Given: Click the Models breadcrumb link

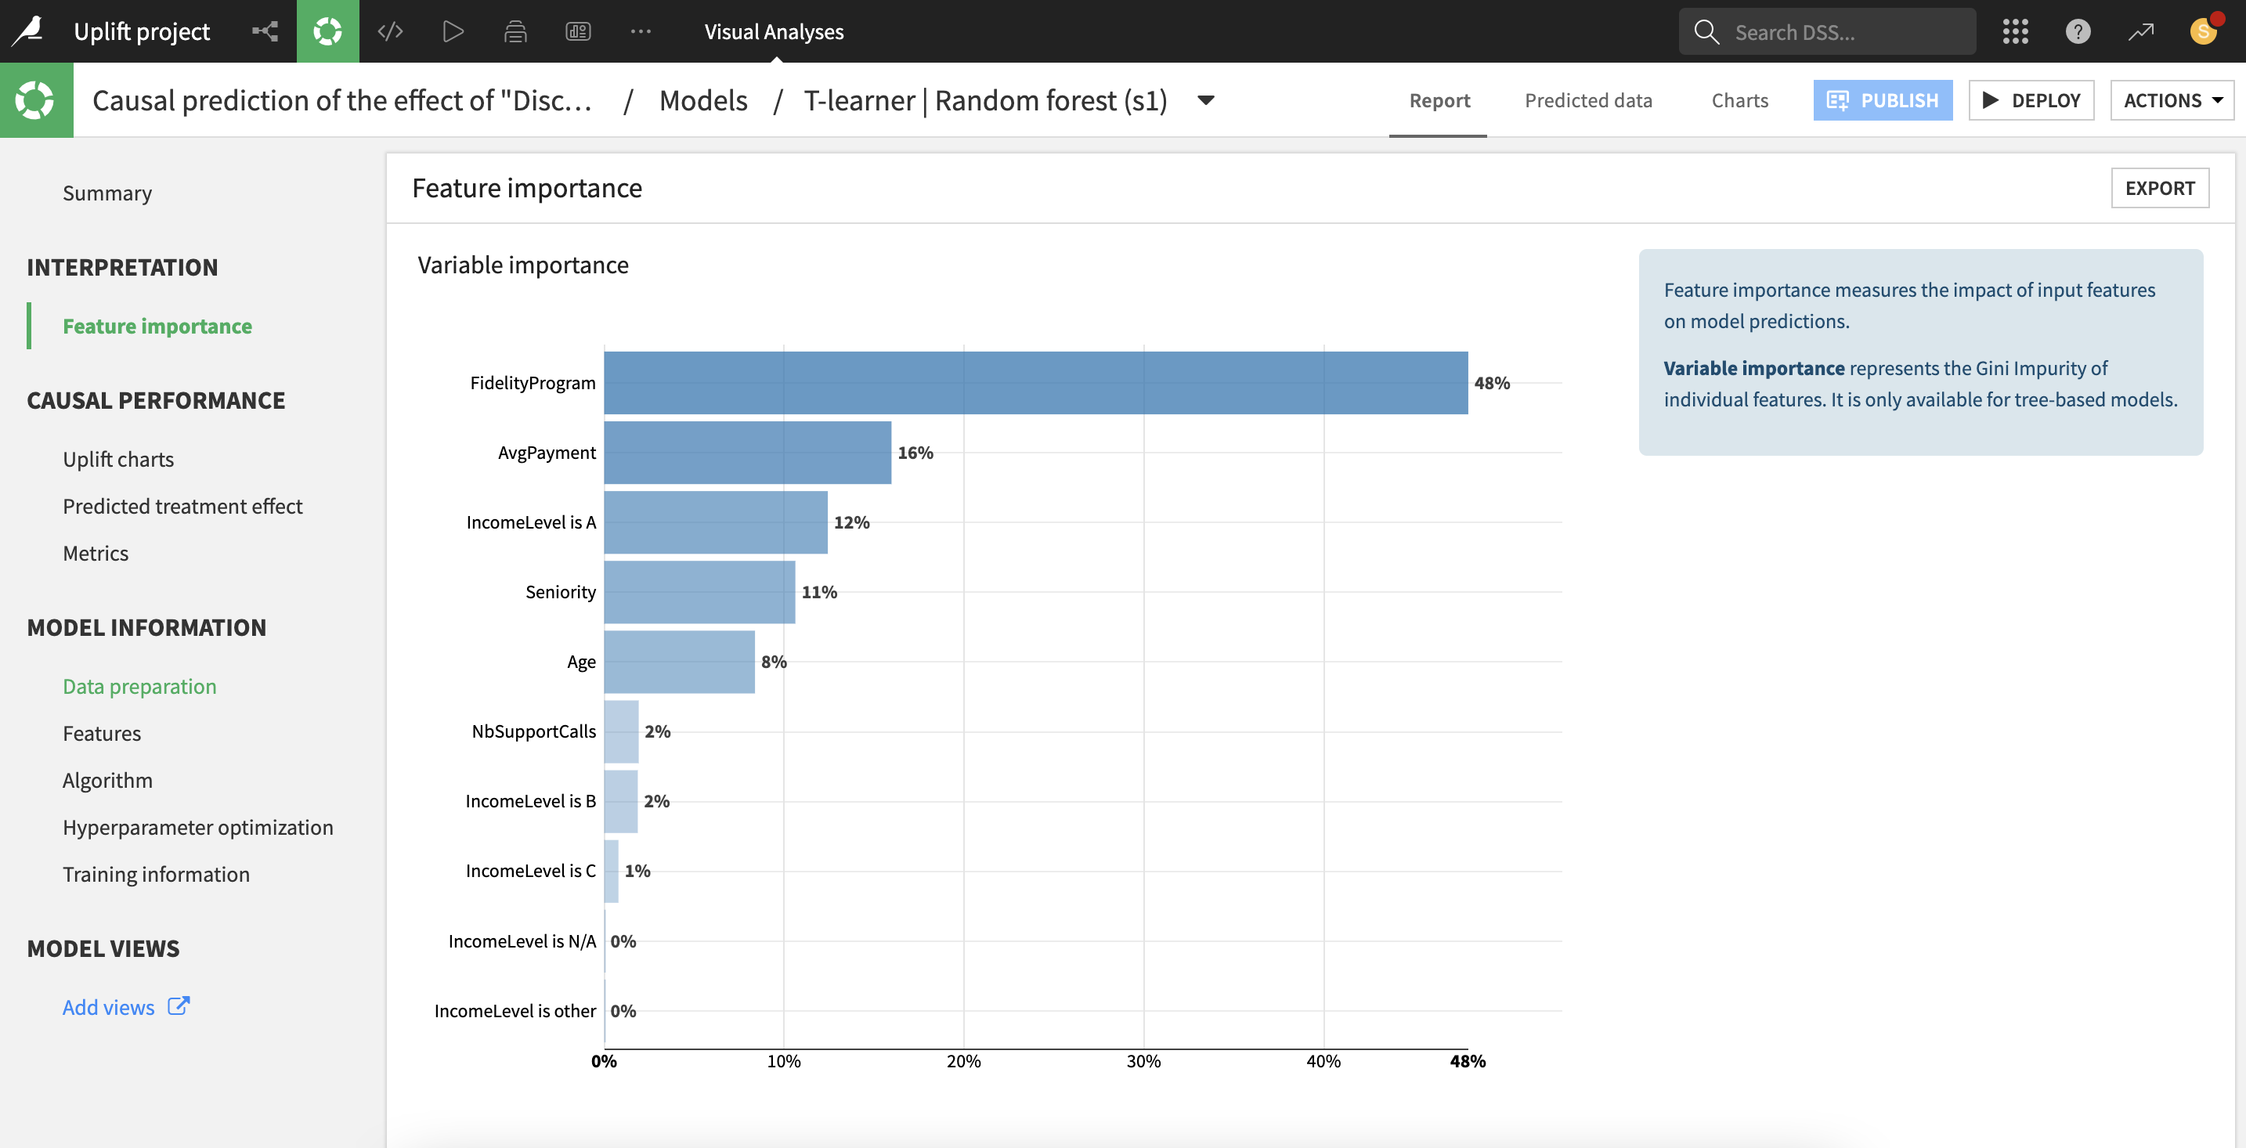Looking at the screenshot, I should click(702, 100).
